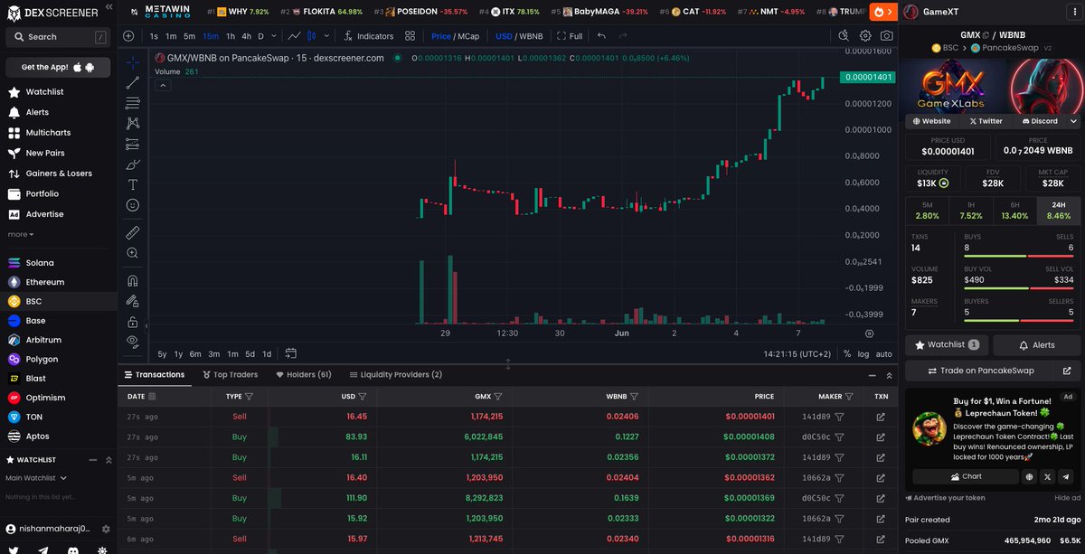Toggle lock all drawings
This screenshot has height=554, width=1085.
point(133,322)
